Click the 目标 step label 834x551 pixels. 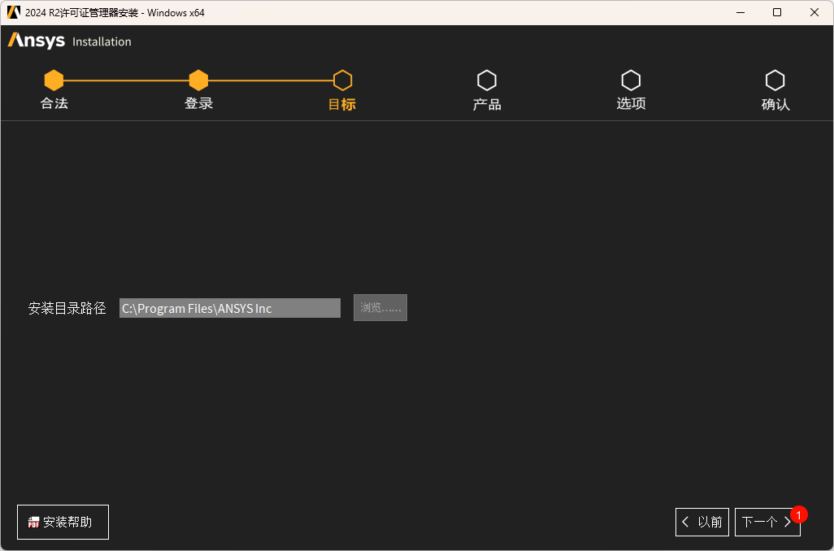(342, 104)
